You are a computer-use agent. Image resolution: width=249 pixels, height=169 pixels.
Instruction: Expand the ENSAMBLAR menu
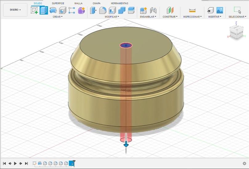(148, 17)
